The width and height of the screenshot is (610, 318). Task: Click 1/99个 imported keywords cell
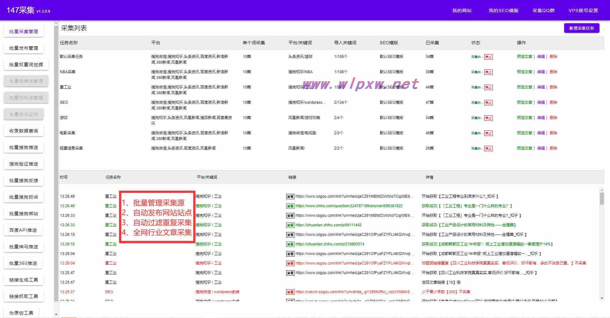(340, 87)
